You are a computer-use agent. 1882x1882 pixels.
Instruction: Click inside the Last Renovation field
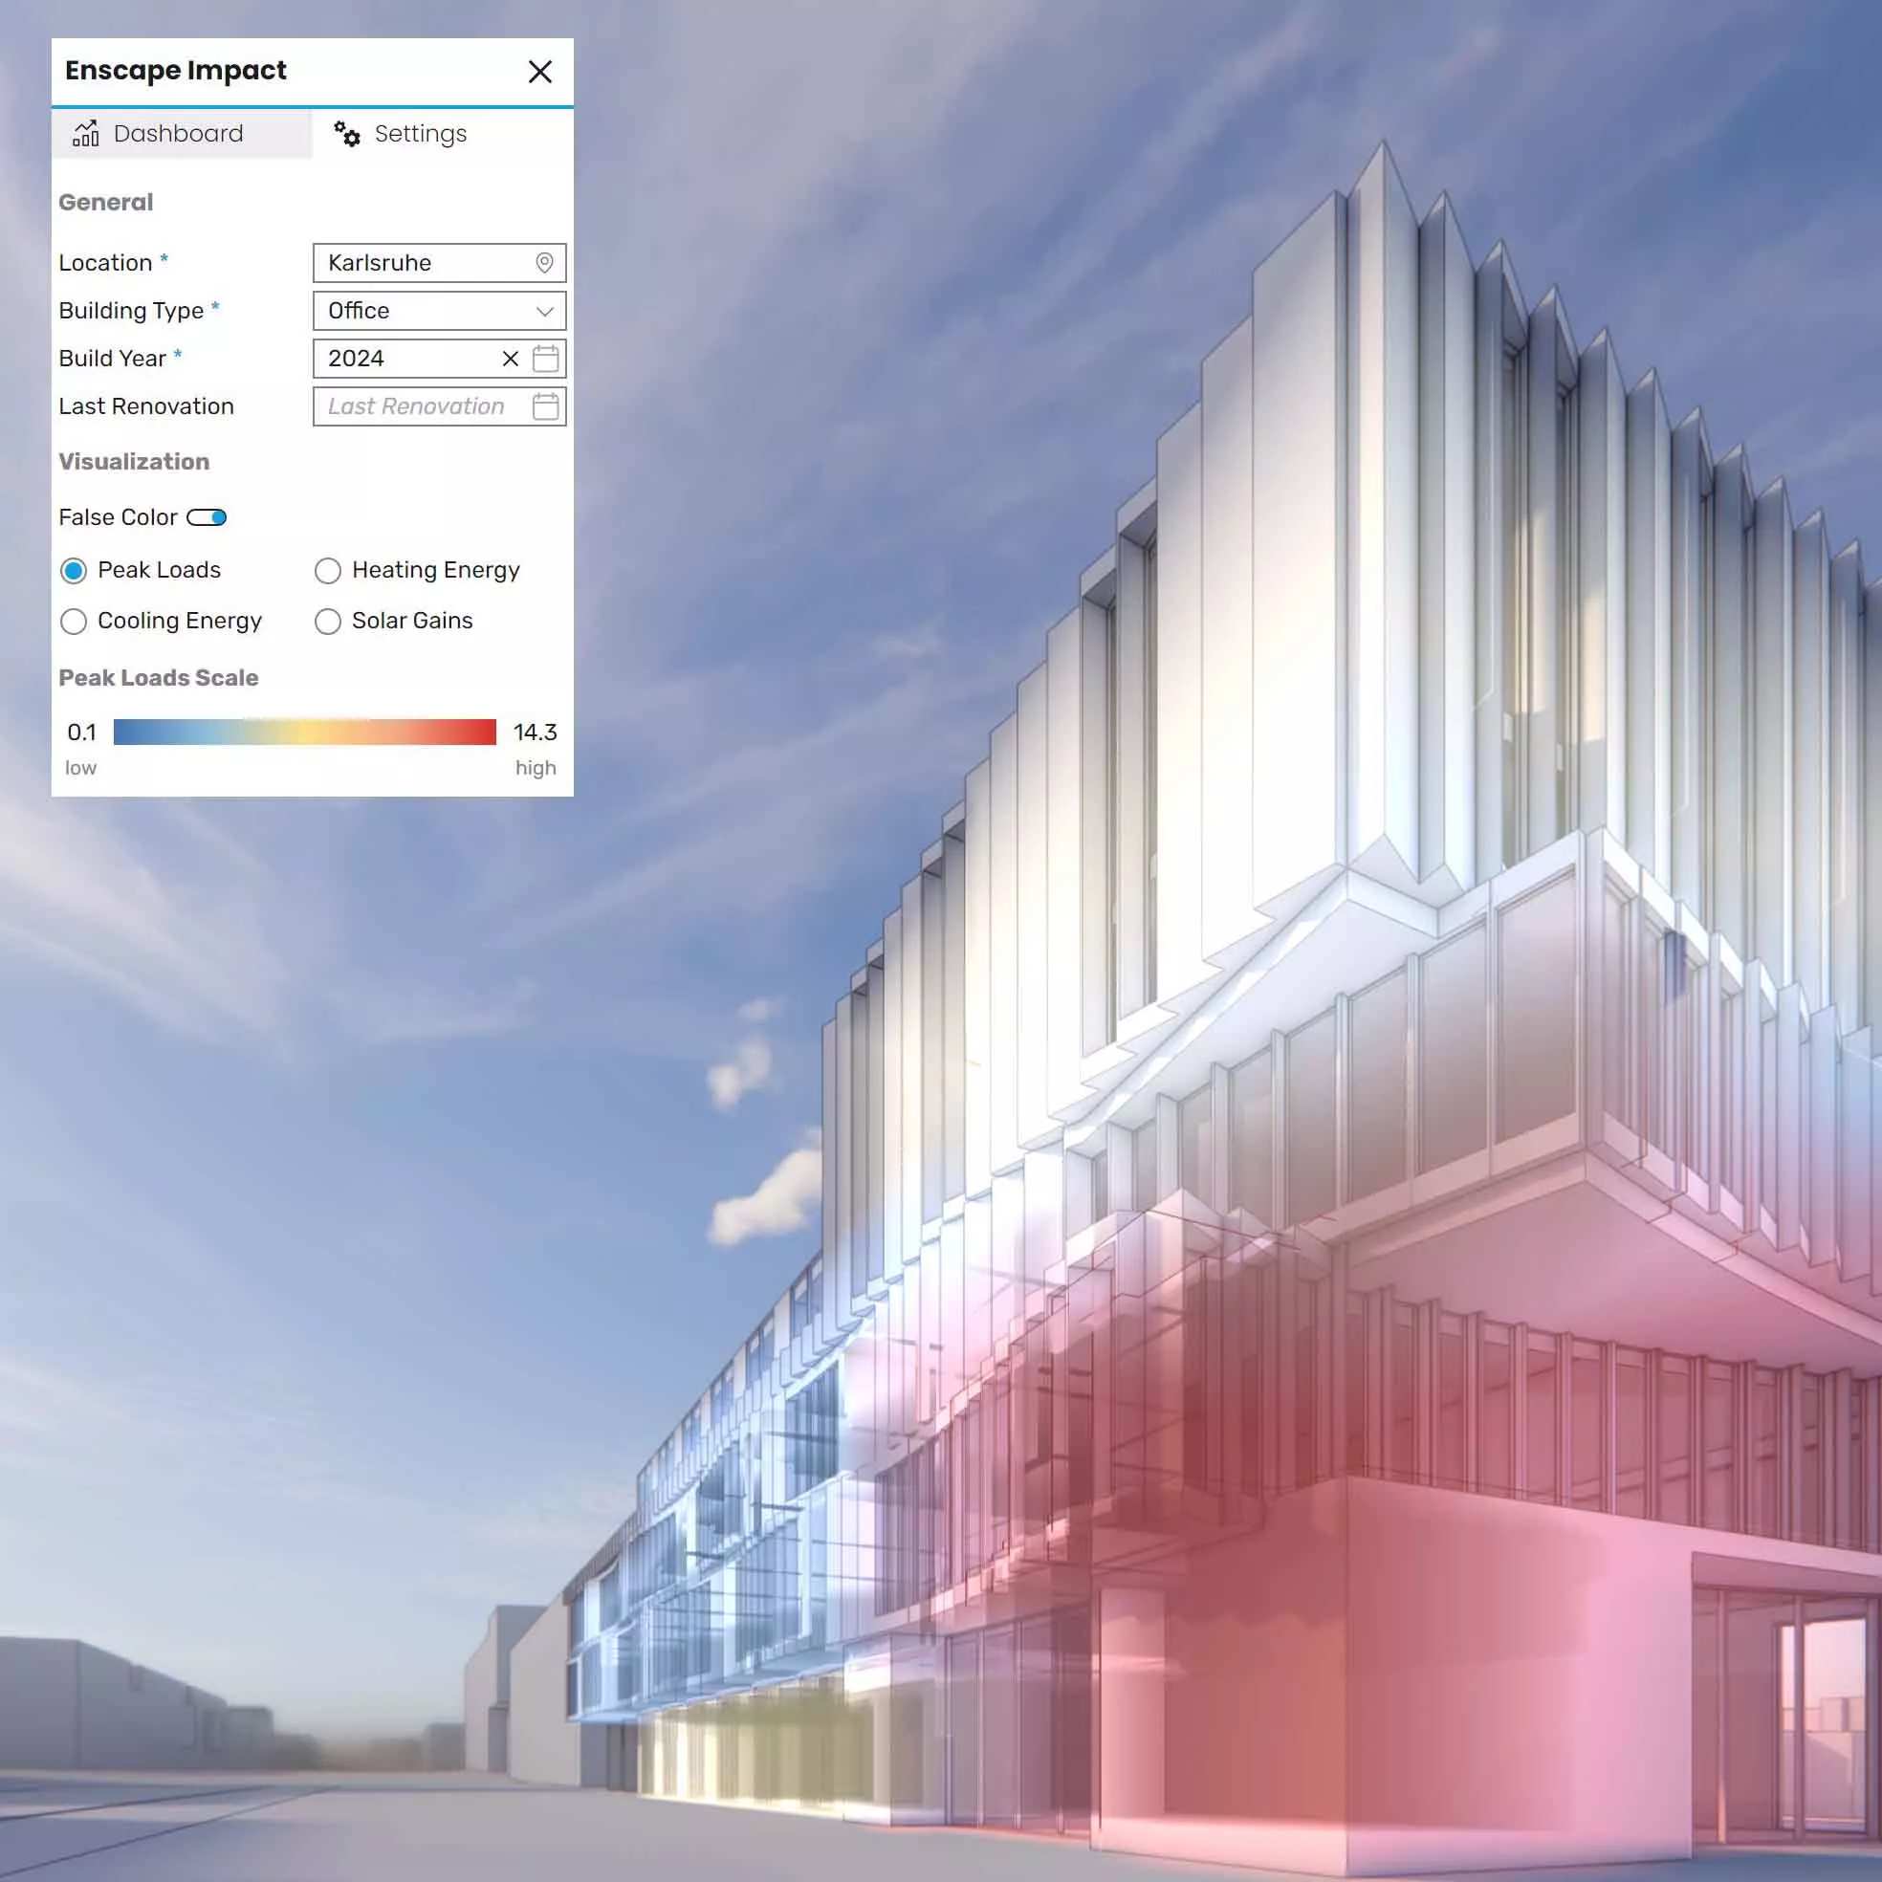[x=419, y=406]
